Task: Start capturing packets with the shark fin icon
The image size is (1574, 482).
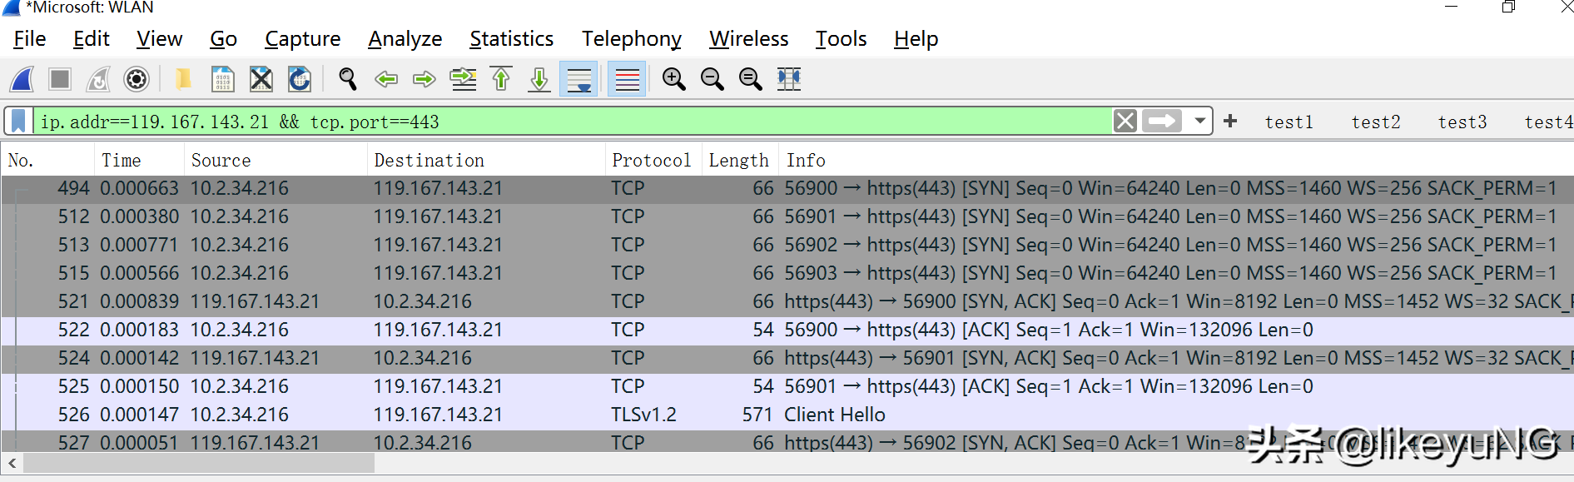Action: [x=22, y=79]
